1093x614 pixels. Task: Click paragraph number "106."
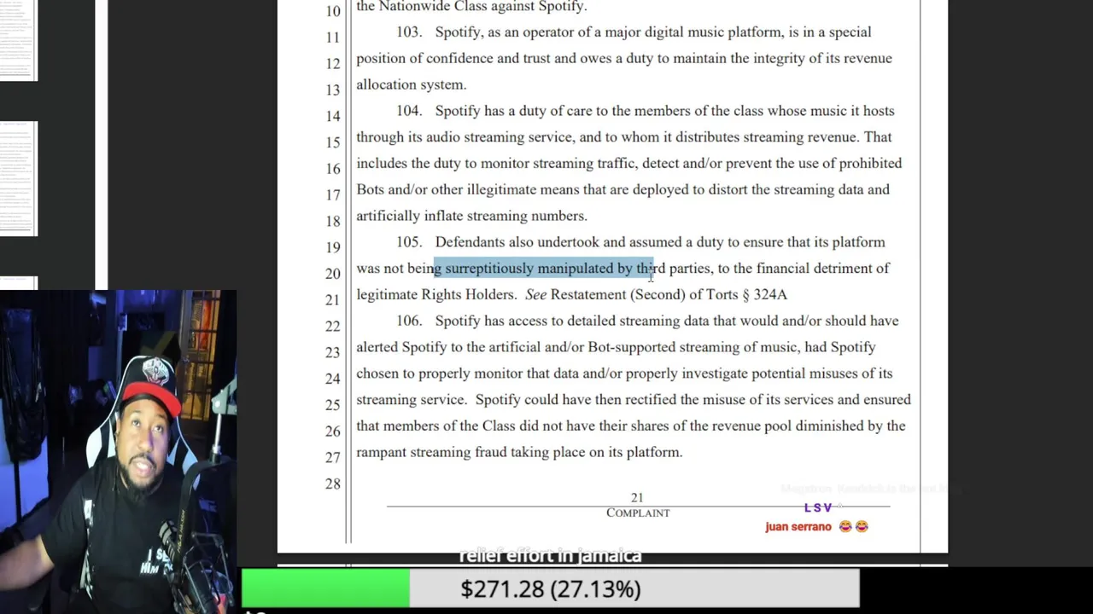409,321
